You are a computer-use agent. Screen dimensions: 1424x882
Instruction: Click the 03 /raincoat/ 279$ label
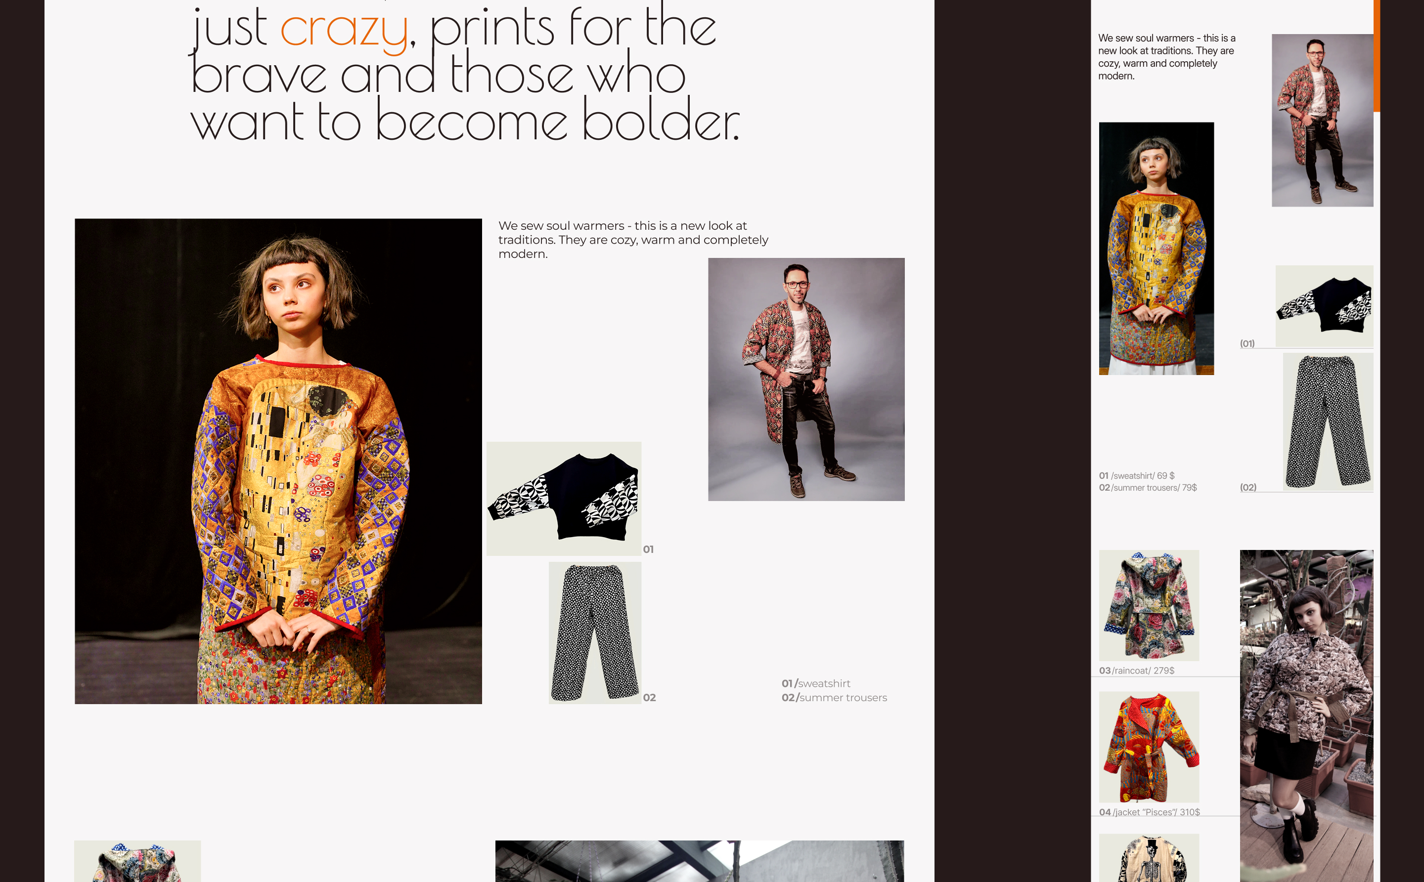(x=1136, y=670)
